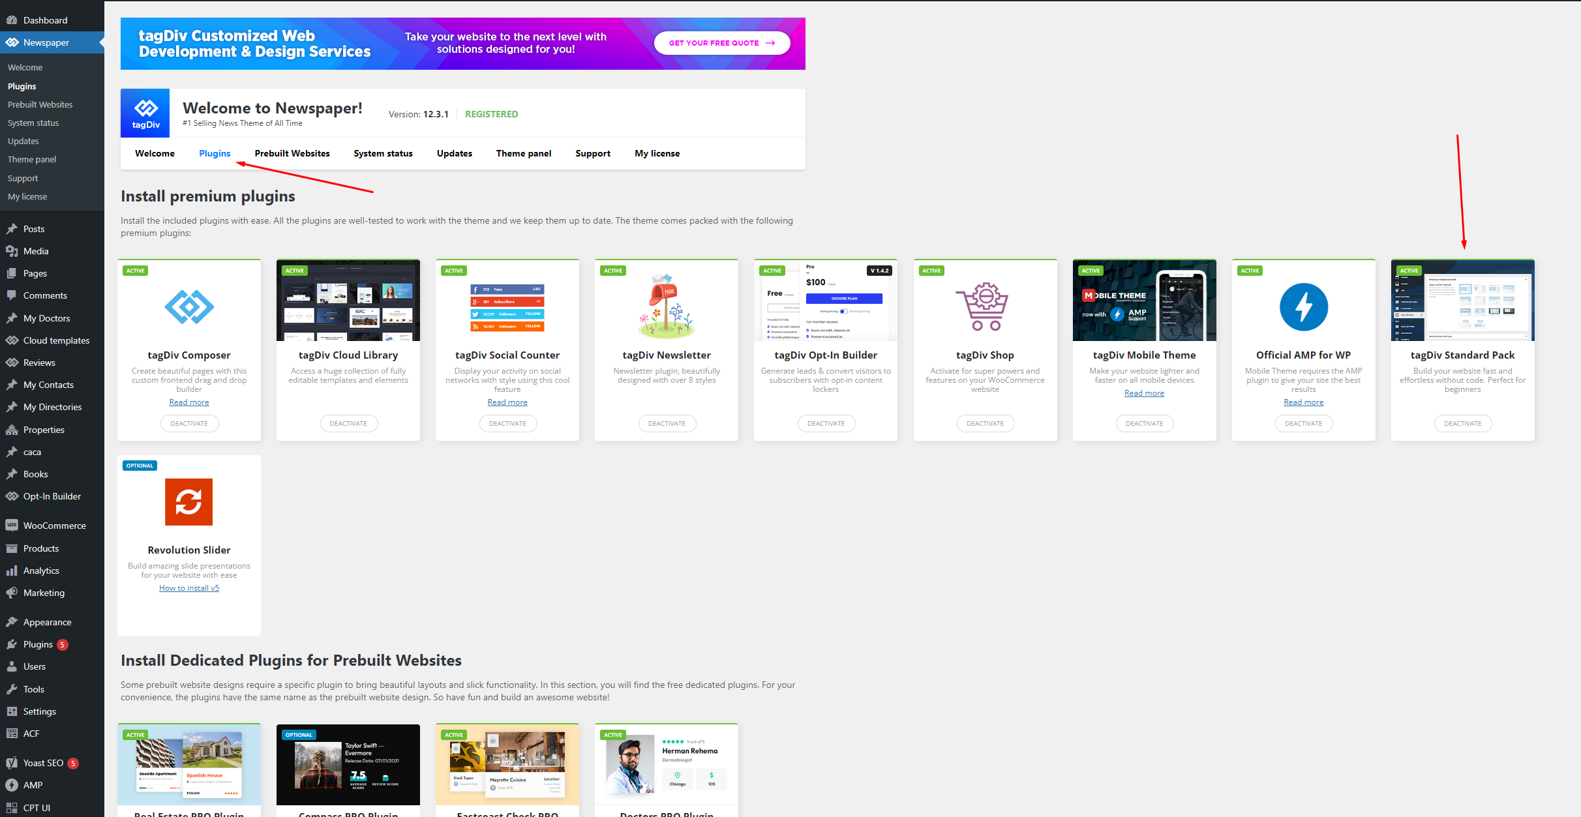This screenshot has height=817, width=1581.
Task: Click the AMP lightning icon in sidebar
Action: pyautogui.click(x=12, y=785)
